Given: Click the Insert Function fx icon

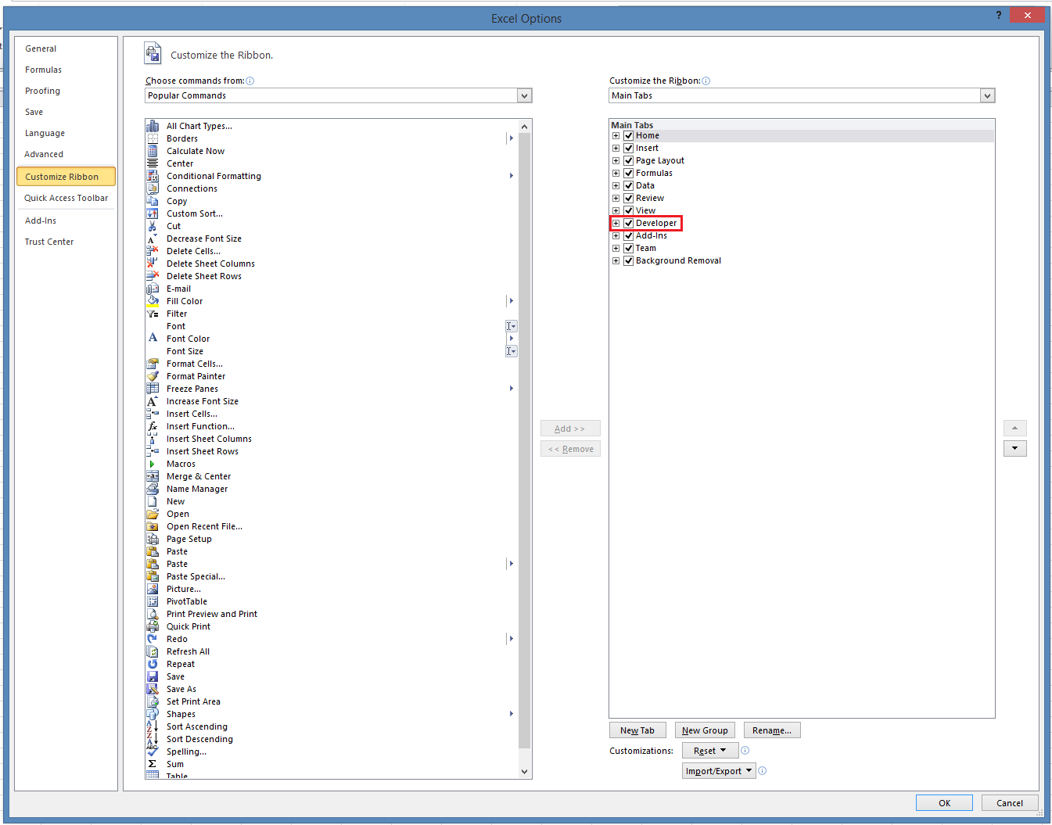Looking at the screenshot, I should (153, 426).
